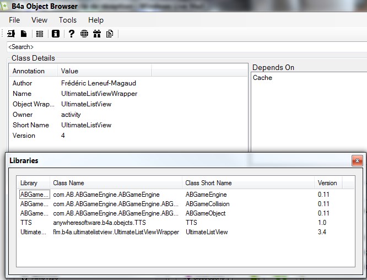Click anywheresoftware.b4a.obejcts.TTS class name
Screen dimensions: 367x280
99,223
